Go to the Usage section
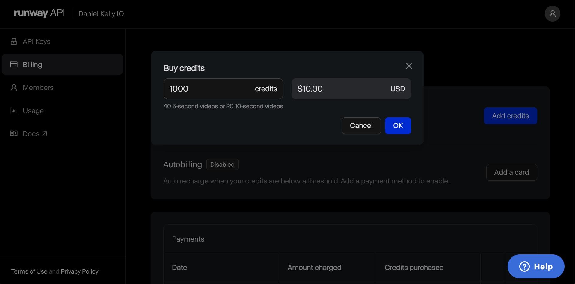575x284 pixels. point(33,111)
